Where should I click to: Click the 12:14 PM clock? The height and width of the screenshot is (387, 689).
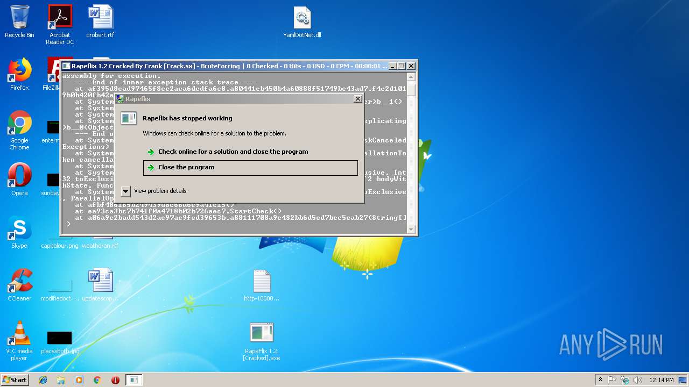662,380
